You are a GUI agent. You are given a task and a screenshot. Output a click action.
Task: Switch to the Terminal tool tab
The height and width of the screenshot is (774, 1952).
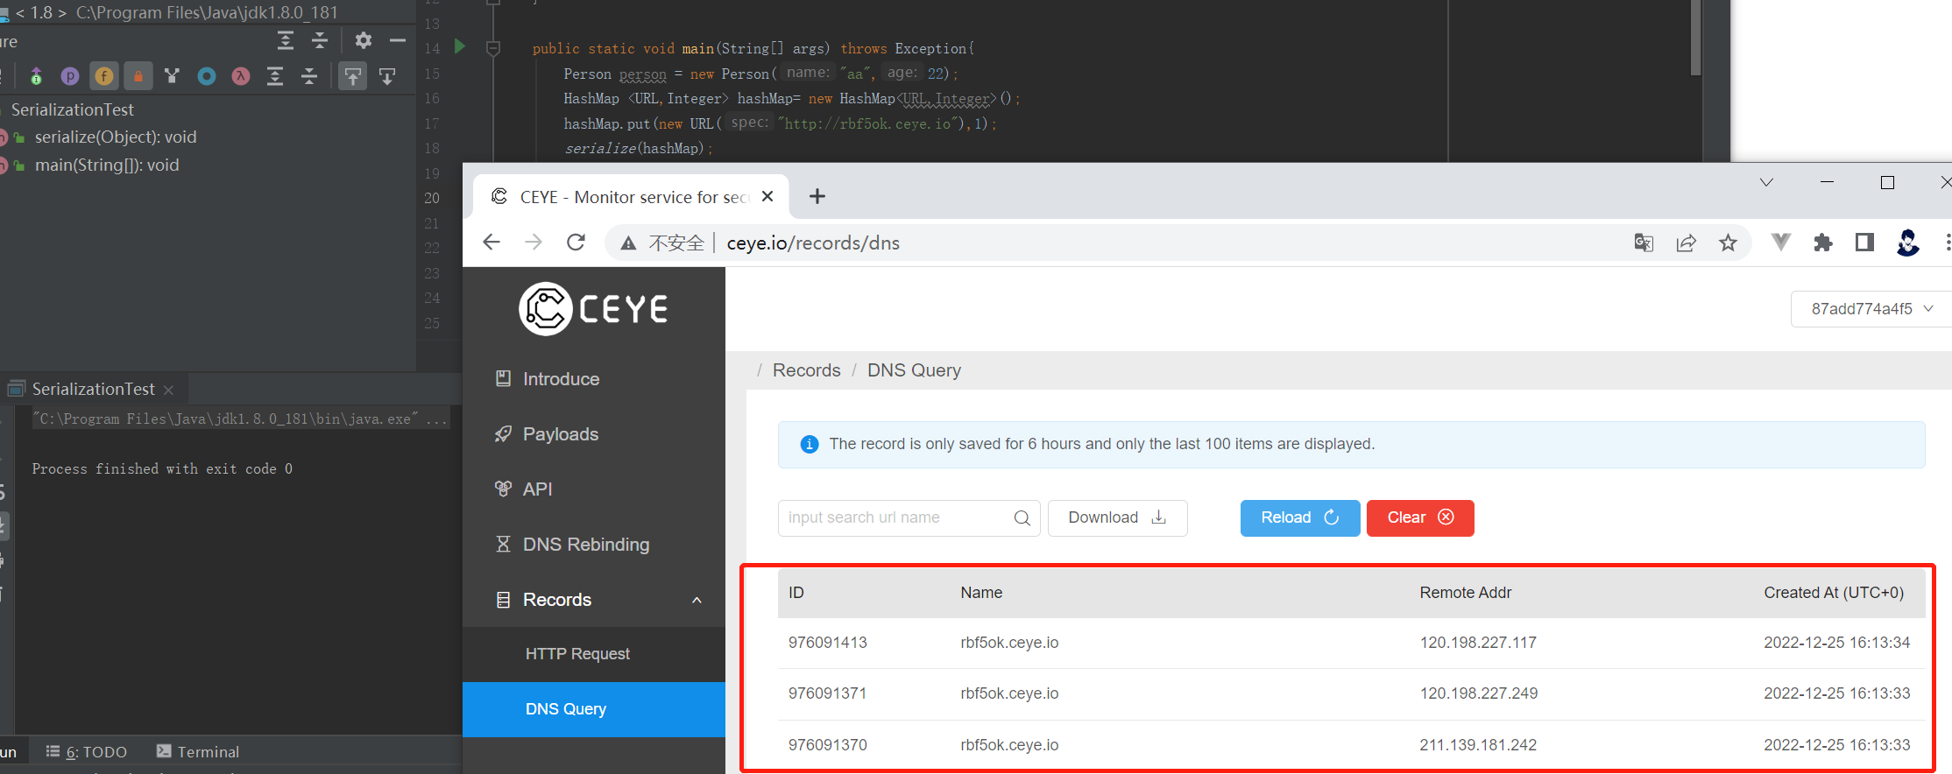198,752
